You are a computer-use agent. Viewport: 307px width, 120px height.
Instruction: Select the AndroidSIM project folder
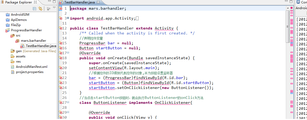coord(20,14)
